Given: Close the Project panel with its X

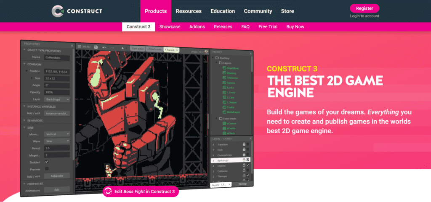Looking at the screenshot, I should tap(250, 53).
